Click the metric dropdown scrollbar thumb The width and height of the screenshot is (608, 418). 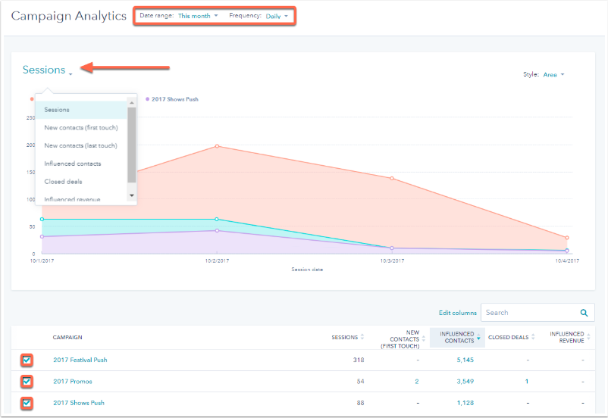pos(132,144)
